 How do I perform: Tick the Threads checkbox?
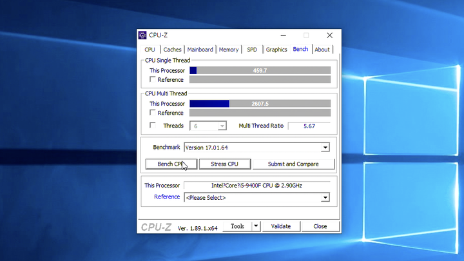point(152,125)
